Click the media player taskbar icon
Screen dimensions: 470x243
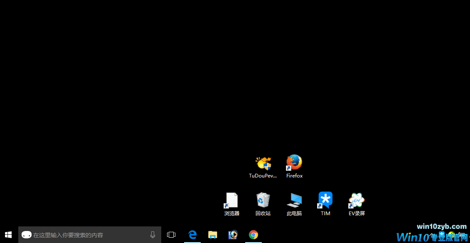pos(233,235)
